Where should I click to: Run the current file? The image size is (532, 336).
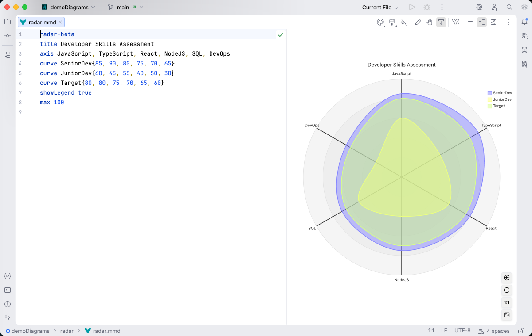pyautogui.click(x=412, y=7)
